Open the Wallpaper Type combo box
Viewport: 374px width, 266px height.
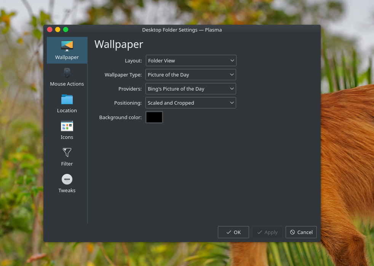click(x=190, y=75)
